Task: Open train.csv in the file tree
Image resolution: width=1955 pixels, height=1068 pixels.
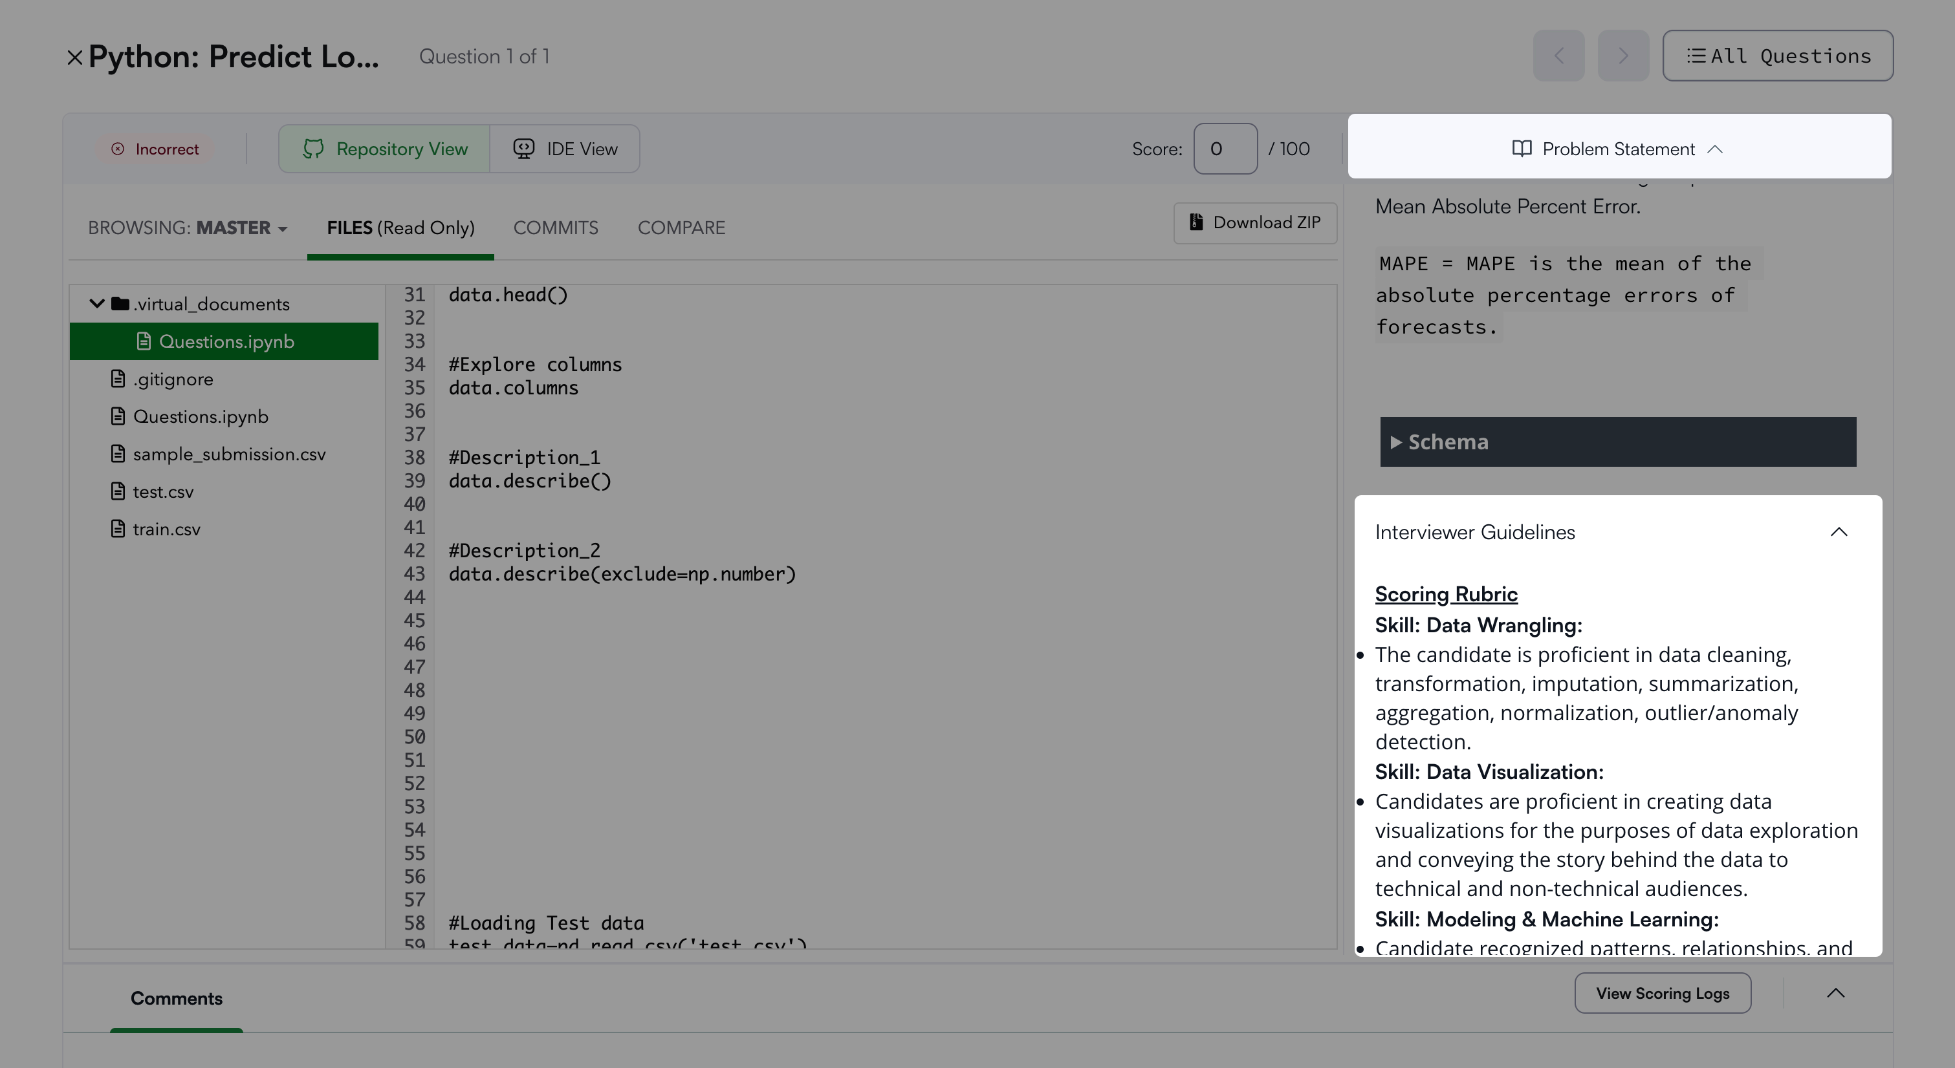Action: click(x=166, y=529)
